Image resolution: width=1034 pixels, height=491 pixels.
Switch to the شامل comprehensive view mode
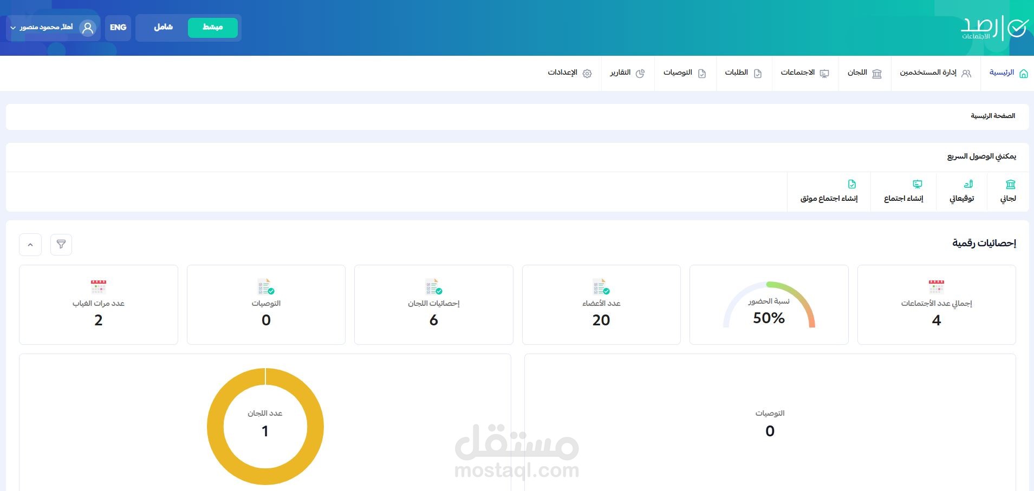tap(163, 28)
